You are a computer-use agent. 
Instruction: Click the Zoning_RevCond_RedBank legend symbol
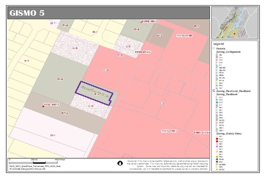214,91
